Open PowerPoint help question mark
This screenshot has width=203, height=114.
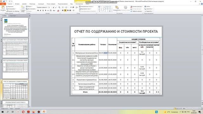tap(202, 4)
